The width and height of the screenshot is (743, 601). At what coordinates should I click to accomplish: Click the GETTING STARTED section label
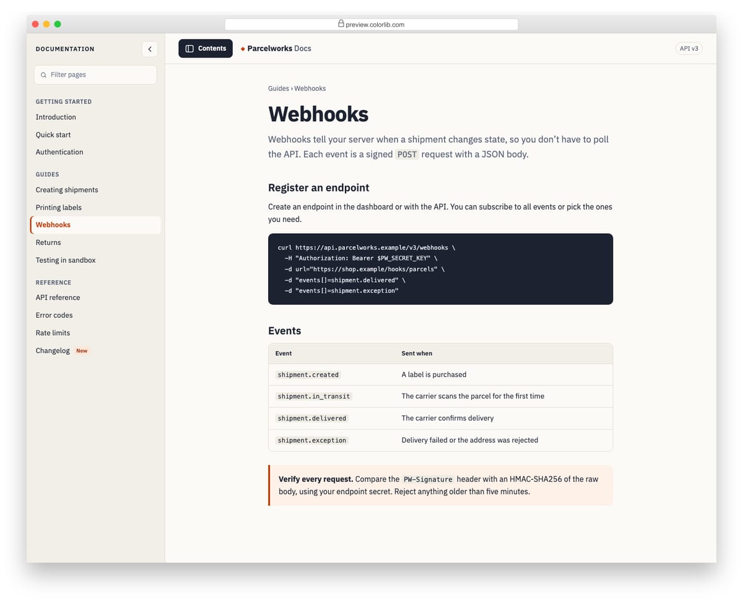[x=64, y=101]
